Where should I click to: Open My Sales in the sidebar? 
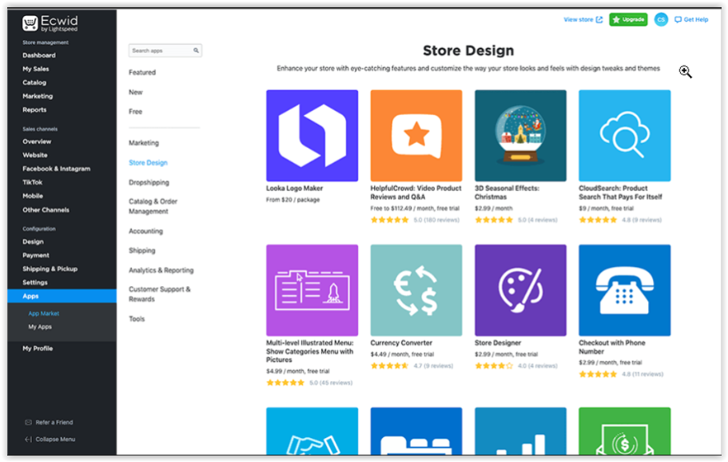pyautogui.click(x=36, y=69)
